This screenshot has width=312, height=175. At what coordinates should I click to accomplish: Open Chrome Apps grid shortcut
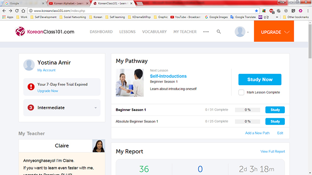click(x=8, y=17)
